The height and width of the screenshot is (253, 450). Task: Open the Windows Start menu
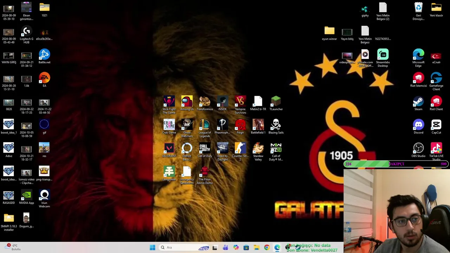[x=152, y=247]
